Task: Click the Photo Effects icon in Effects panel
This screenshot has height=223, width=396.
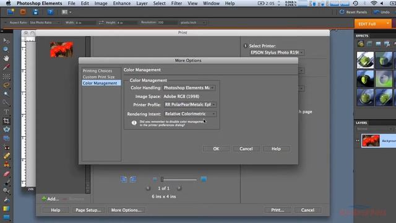Action: coord(378,44)
